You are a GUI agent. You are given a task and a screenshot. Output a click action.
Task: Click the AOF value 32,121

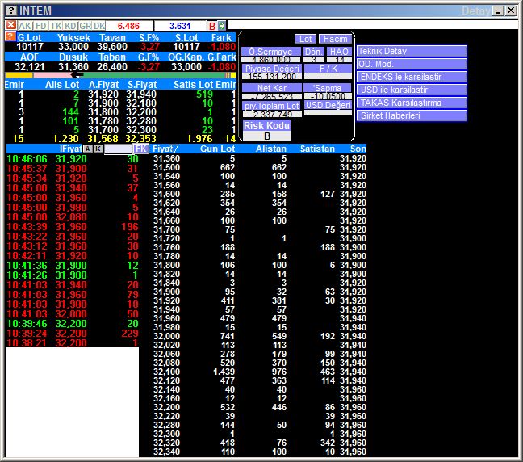click(x=29, y=67)
